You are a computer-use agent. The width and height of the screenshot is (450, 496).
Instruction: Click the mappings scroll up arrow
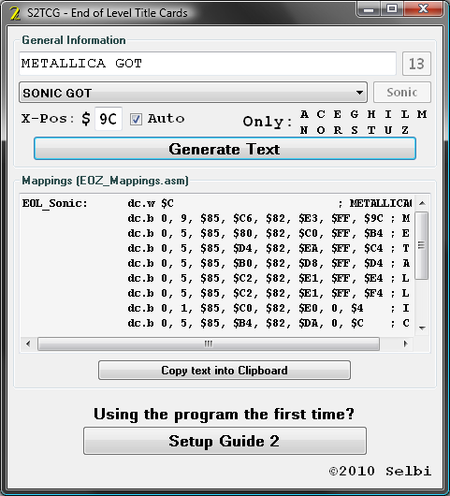(x=422, y=203)
